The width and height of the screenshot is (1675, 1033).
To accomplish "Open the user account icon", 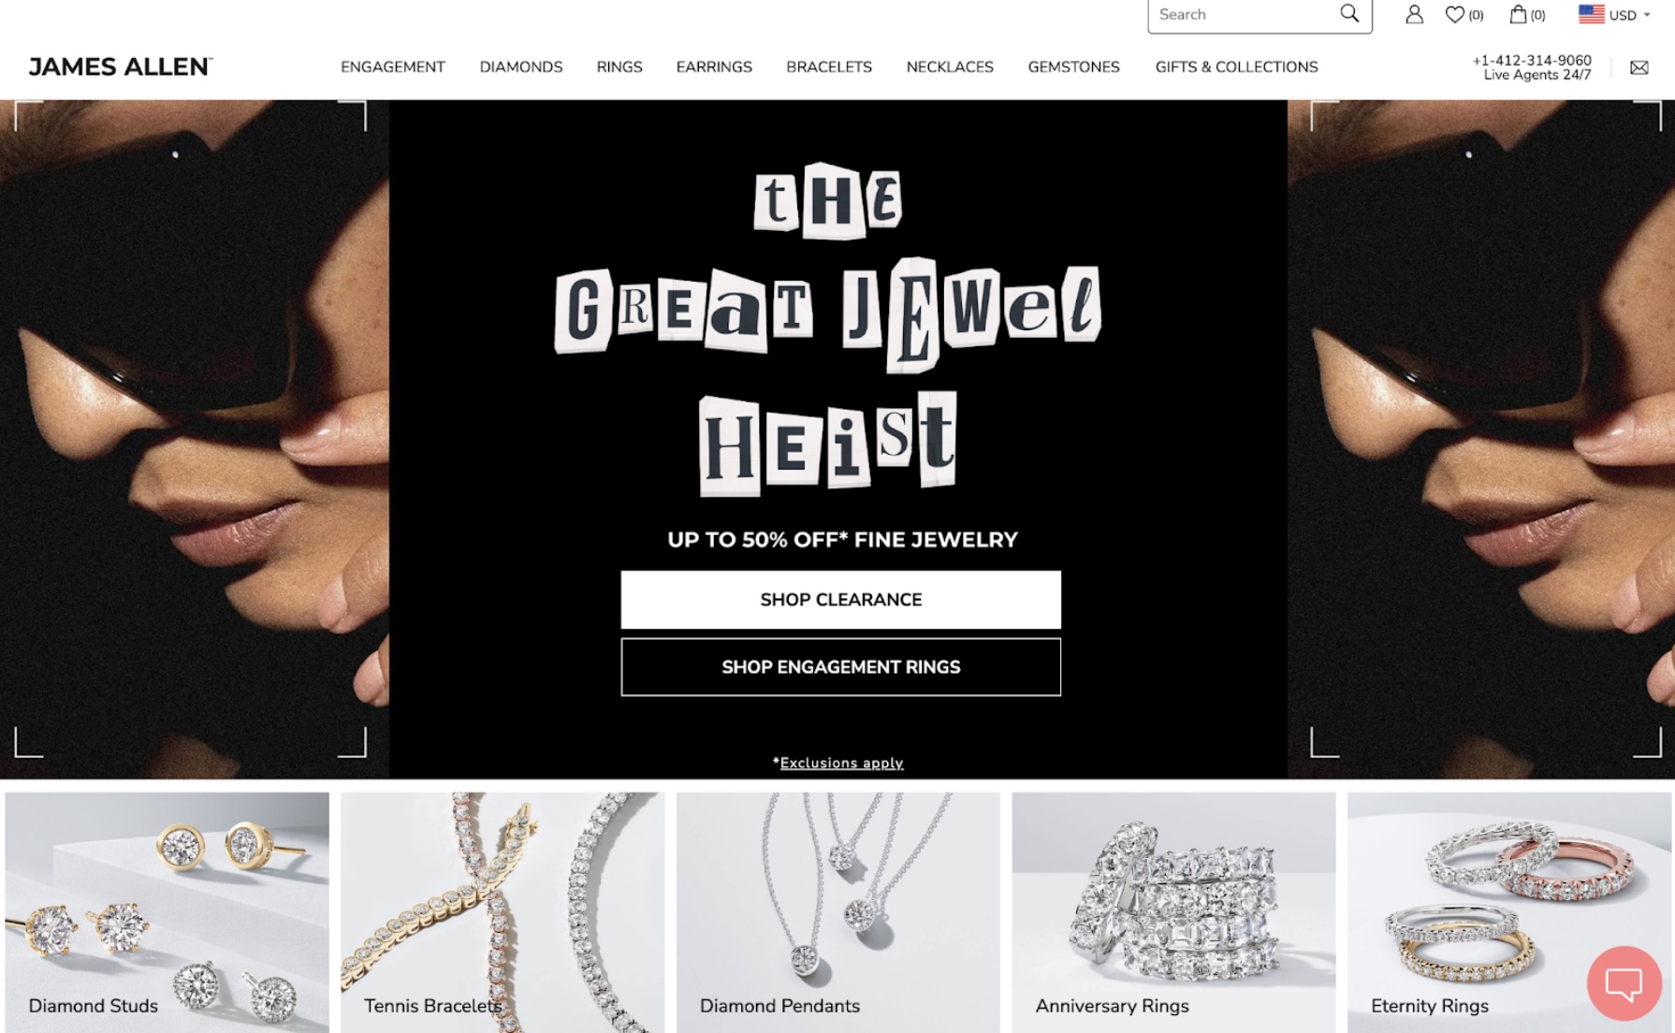I will pyautogui.click(x=1414, y=14).
